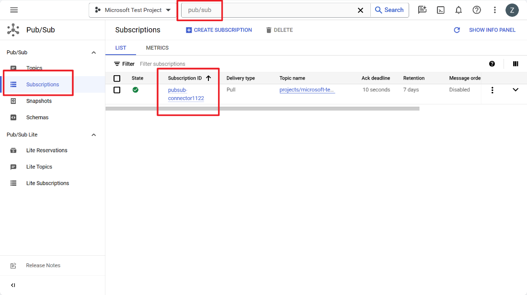This screenshot has width=527, height=295.
Task: Click the Lite Subscriptions list icon
Action: click(x=13, y=183)
